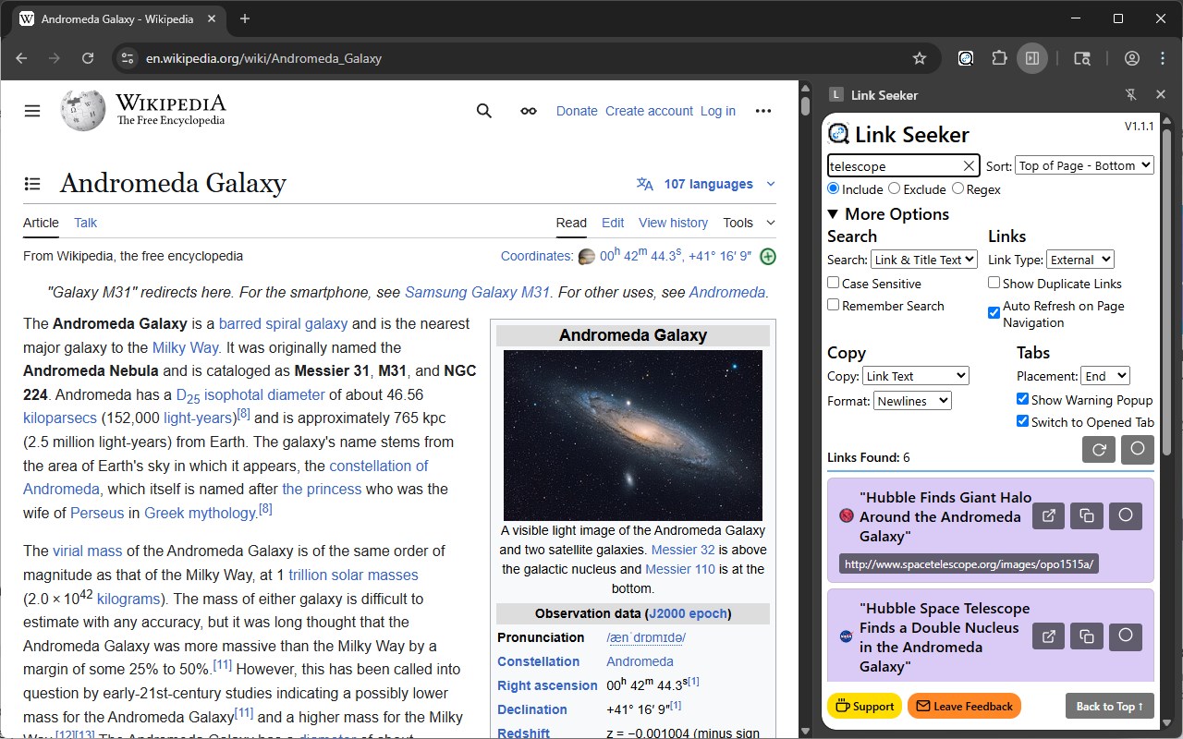This screenshot has height=739, width=1183.
Task: Select the Article tab
Action: [x=41, y=223]
